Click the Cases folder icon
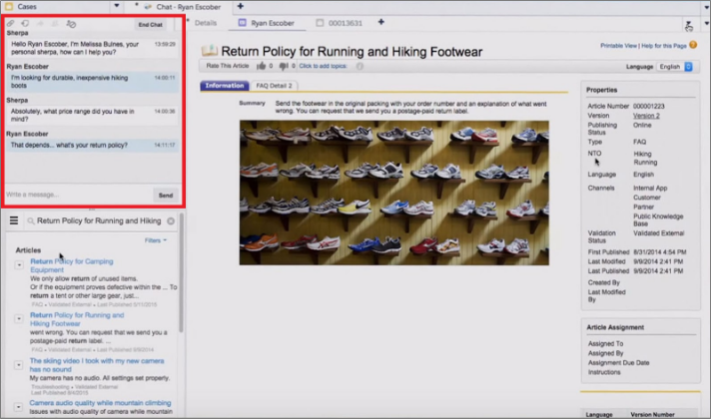 click(9, 6)
